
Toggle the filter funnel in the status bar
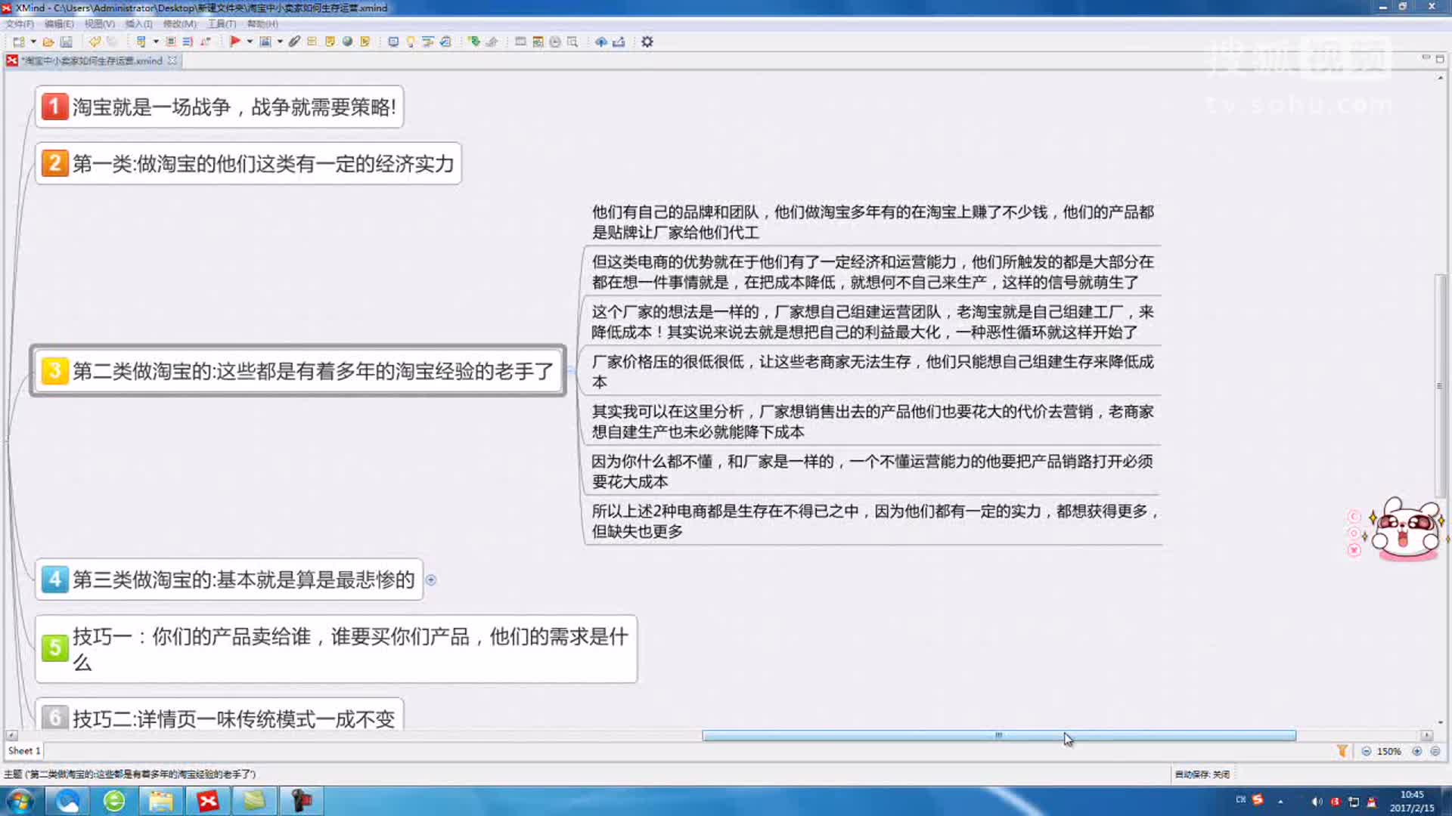1342,751
